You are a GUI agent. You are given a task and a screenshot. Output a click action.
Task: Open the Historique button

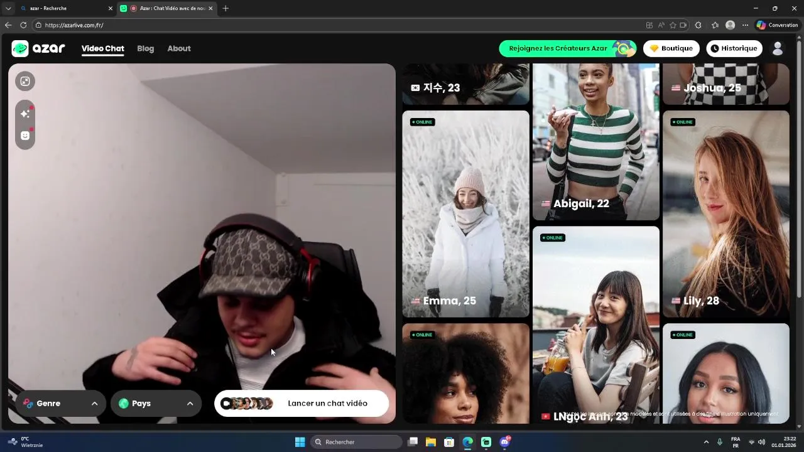[734, 48]
